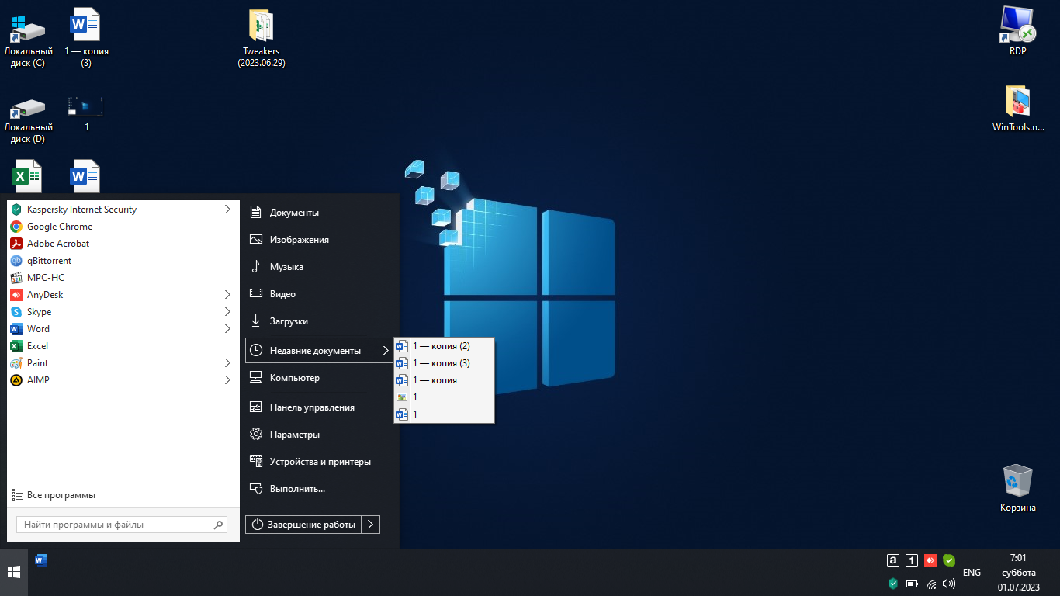Click the Word icon on the taskbar
The image size is (1060, 596).
pyautogui.click(x=42, y=560)
